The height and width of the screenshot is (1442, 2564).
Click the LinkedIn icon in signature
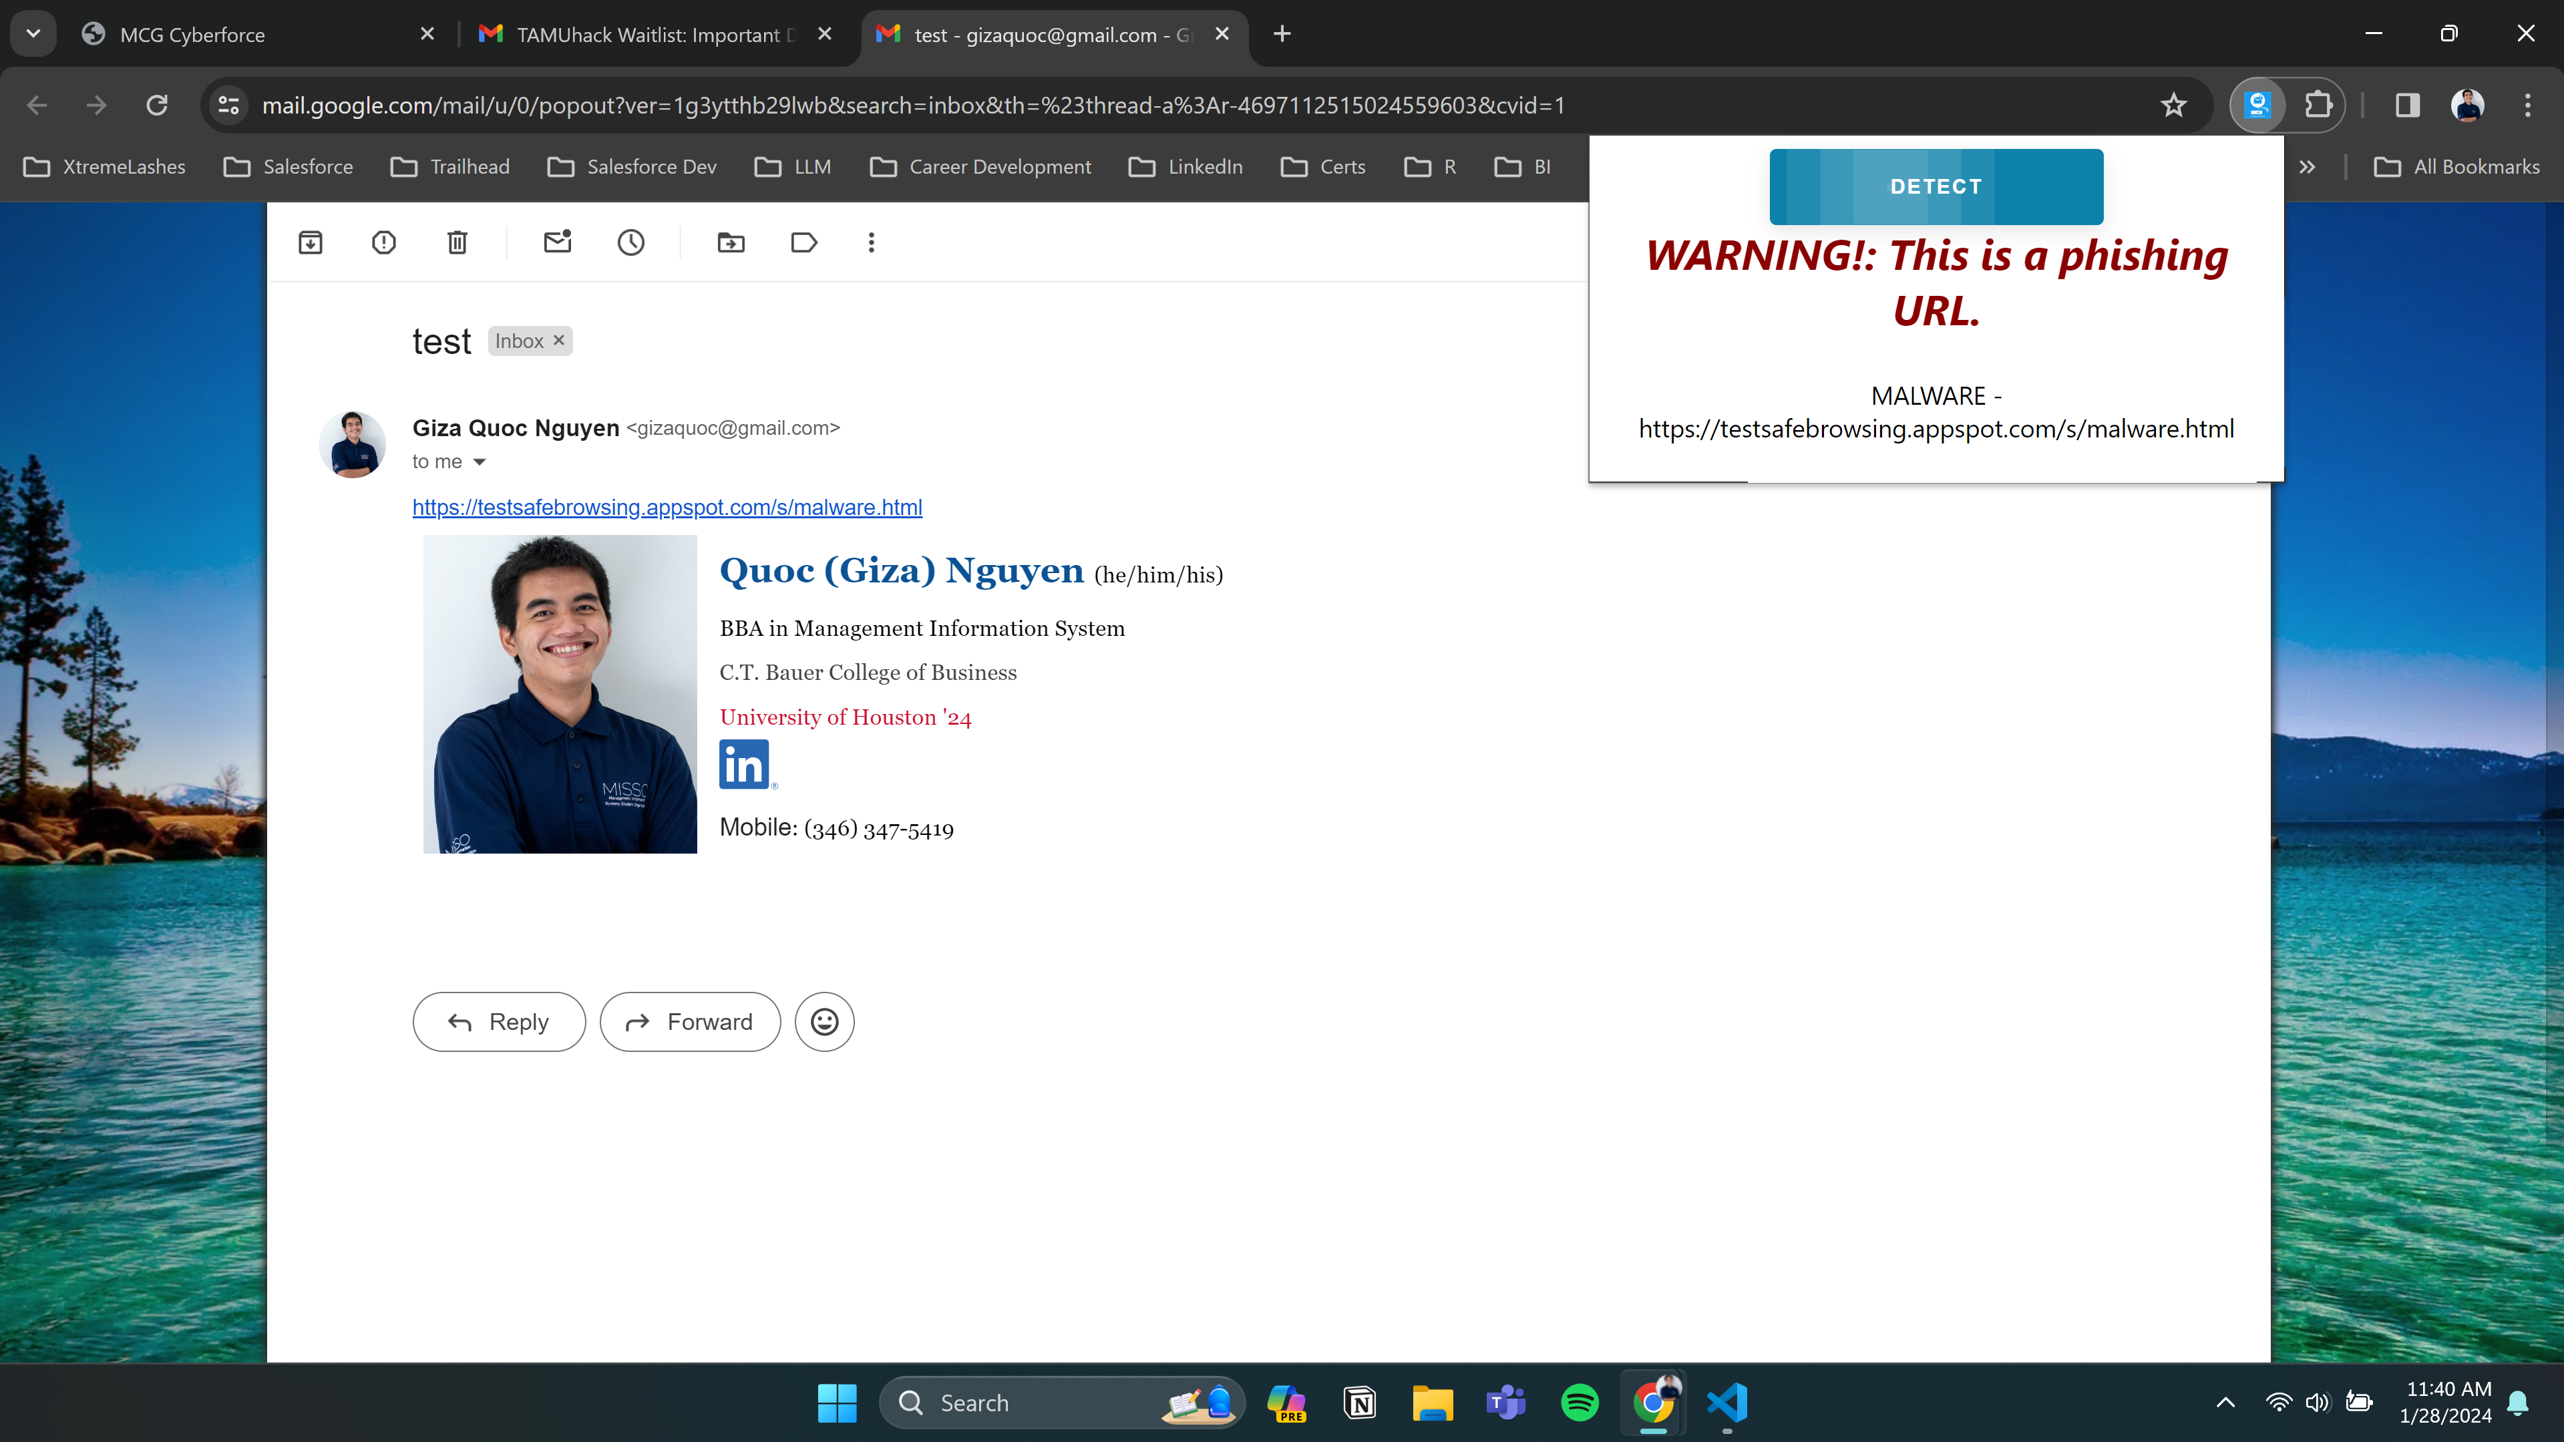pyautogui.click(x=745, y=764)
